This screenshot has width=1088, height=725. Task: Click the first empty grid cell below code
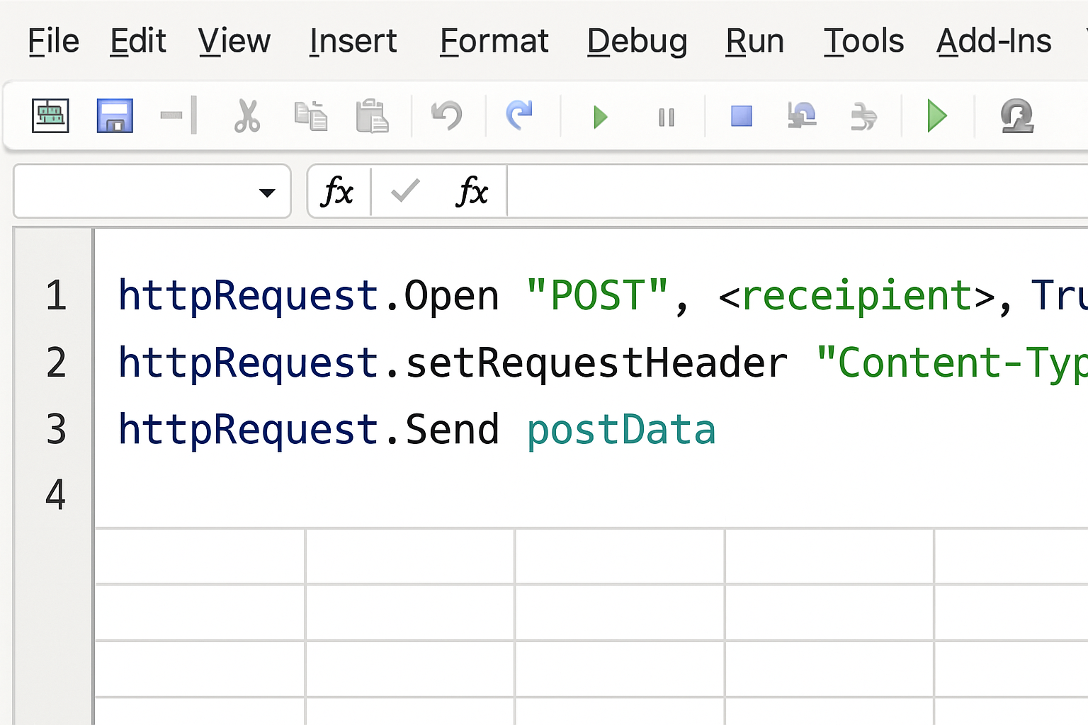click(200, 556)
